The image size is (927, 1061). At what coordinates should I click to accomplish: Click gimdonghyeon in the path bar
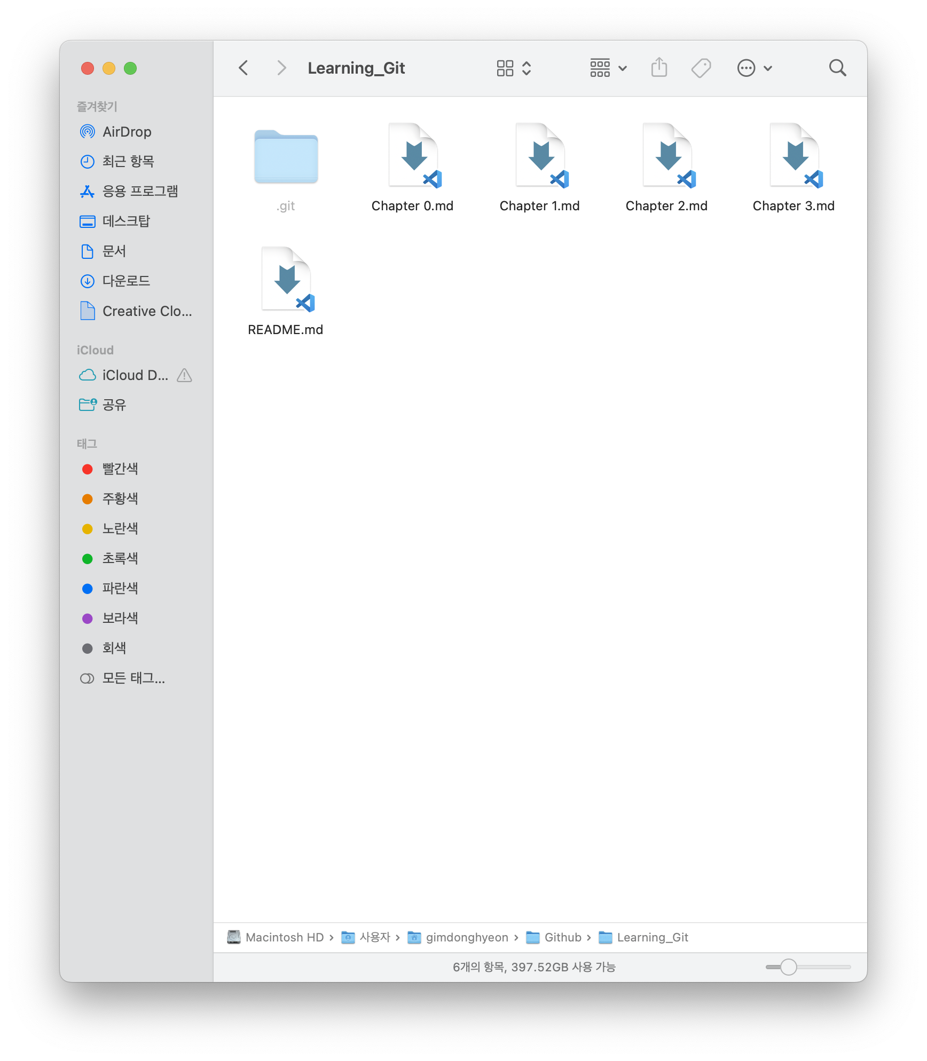tap(458, 937)
